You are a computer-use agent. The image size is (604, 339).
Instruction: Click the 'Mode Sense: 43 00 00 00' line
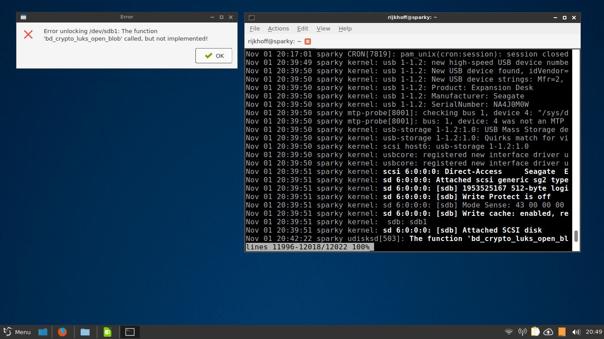pyautogui.click(x=405, y=205)
